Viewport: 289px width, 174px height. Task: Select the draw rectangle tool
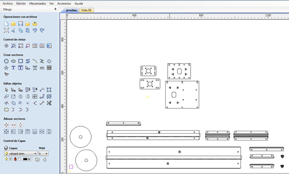(20, 61)
